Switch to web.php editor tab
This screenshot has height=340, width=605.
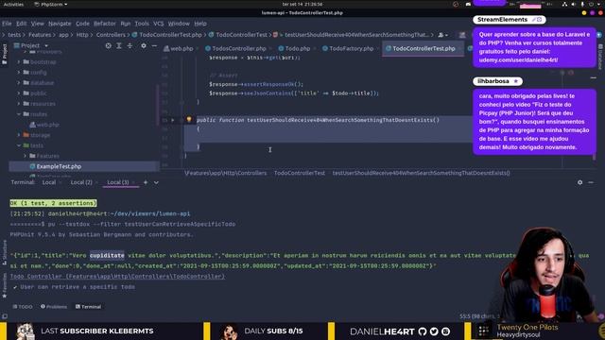click(179, 48)
